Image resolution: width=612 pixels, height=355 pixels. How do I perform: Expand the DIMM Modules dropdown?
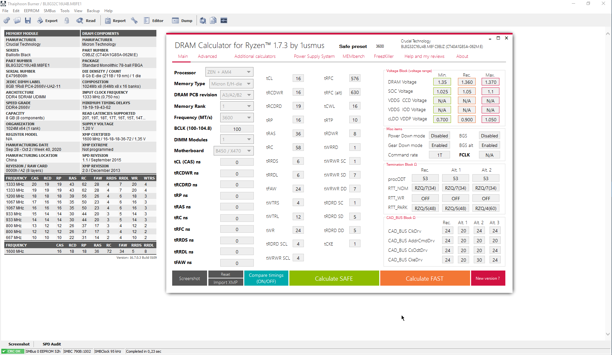click(237, 139)
